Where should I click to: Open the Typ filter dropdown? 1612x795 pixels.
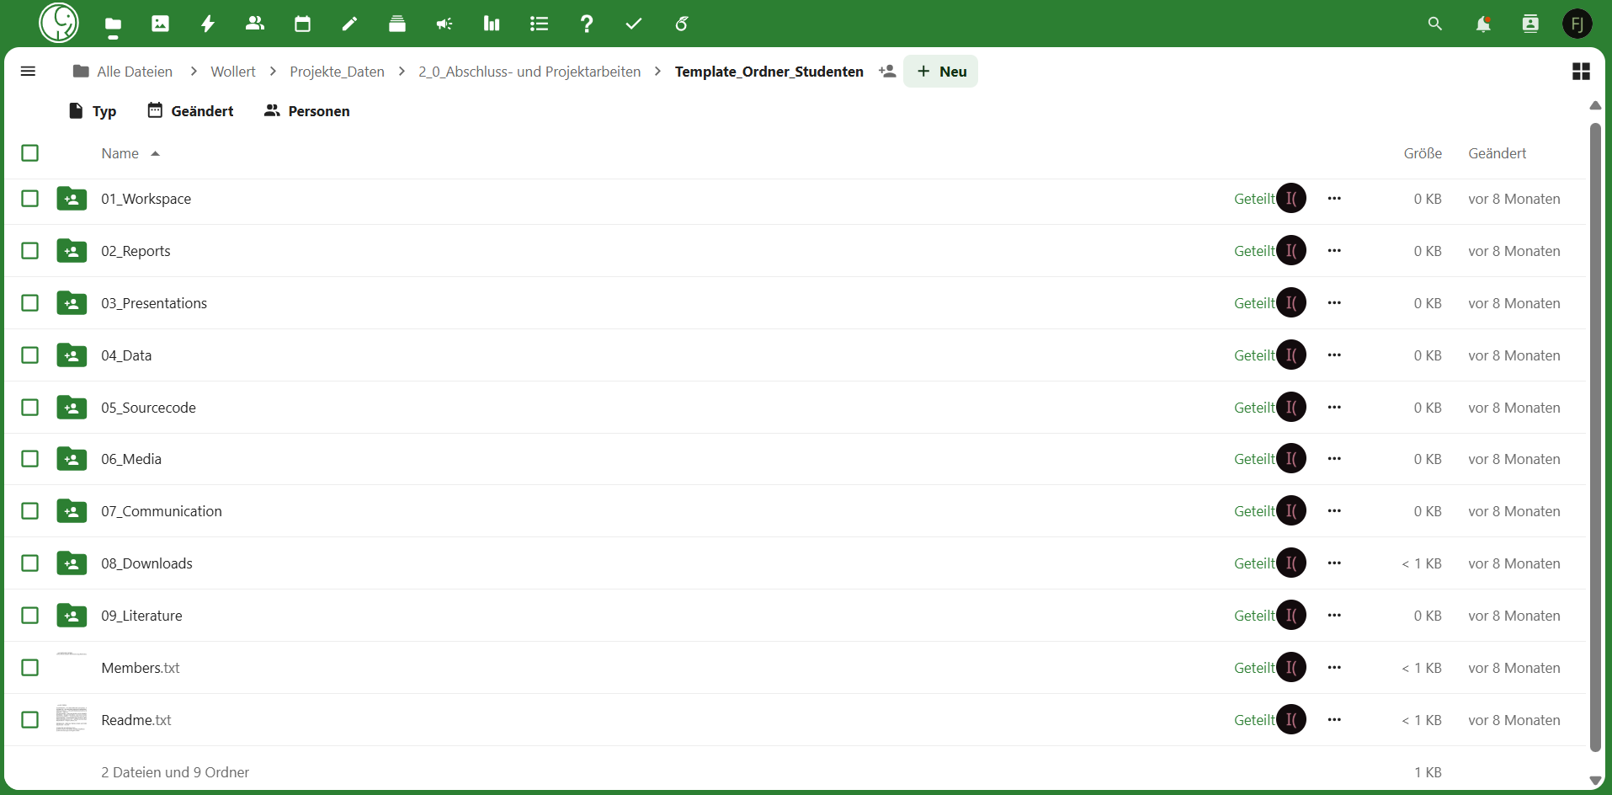click(92, 110)
